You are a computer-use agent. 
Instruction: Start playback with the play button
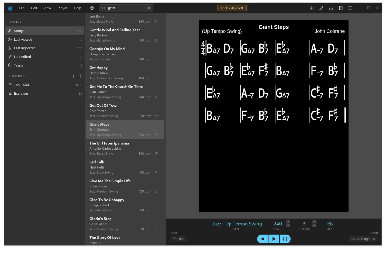274,239
